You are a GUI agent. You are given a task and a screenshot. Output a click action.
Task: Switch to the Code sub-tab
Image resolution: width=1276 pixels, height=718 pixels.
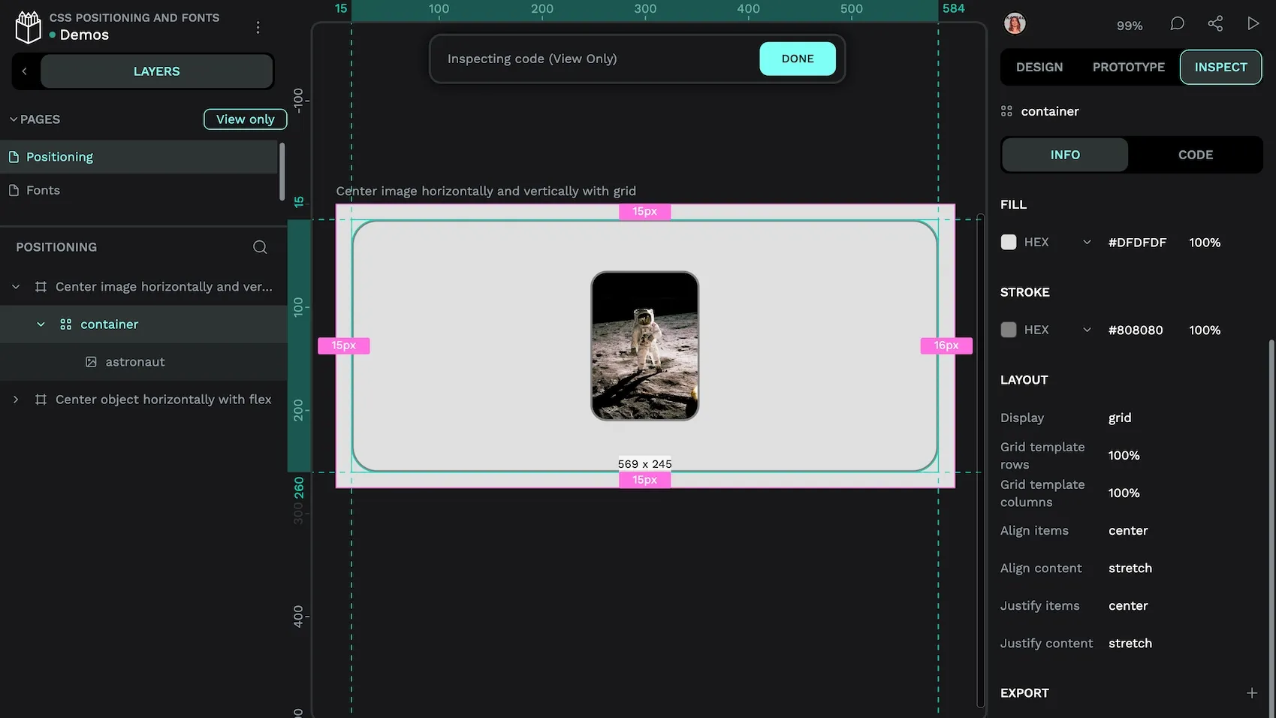pos(1195,155)
